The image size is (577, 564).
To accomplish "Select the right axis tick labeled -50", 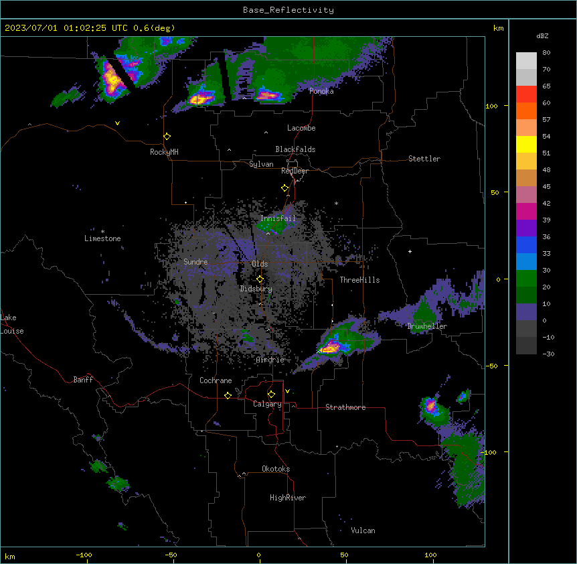I will [x=491, y=366].
